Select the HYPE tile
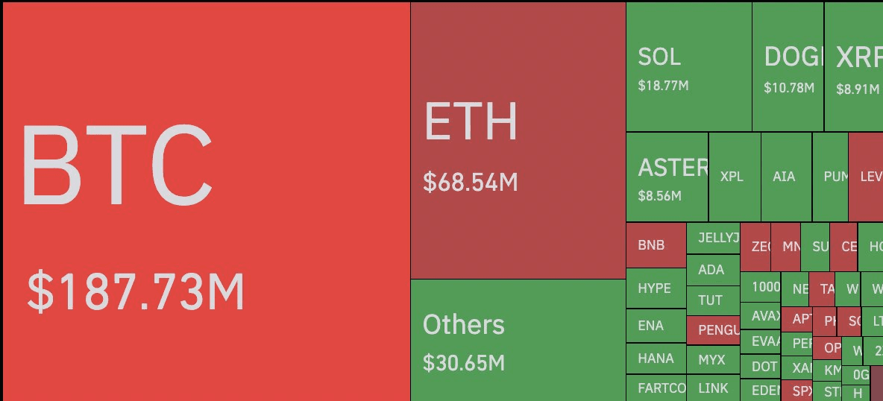Viewport: 883px width, 401px height. [x=655, y=288]
